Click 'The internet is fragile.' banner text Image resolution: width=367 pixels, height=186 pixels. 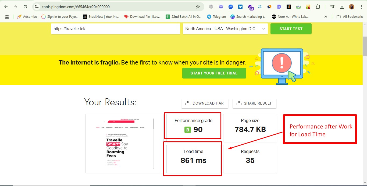(89, 63)
